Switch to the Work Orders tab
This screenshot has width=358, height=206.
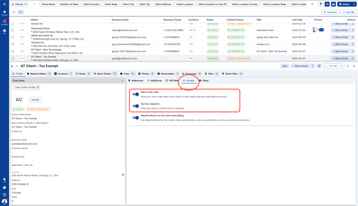click(x=105, y=74)
